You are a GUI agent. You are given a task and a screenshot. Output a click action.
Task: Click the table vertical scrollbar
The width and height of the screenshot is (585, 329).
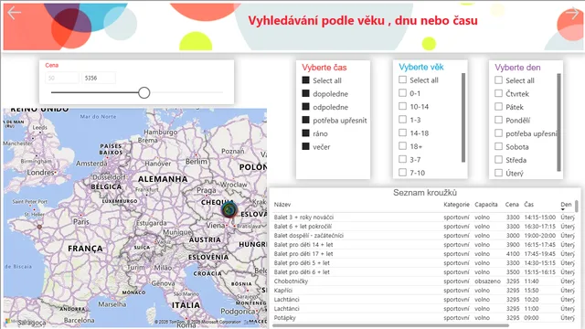point(577,207)
